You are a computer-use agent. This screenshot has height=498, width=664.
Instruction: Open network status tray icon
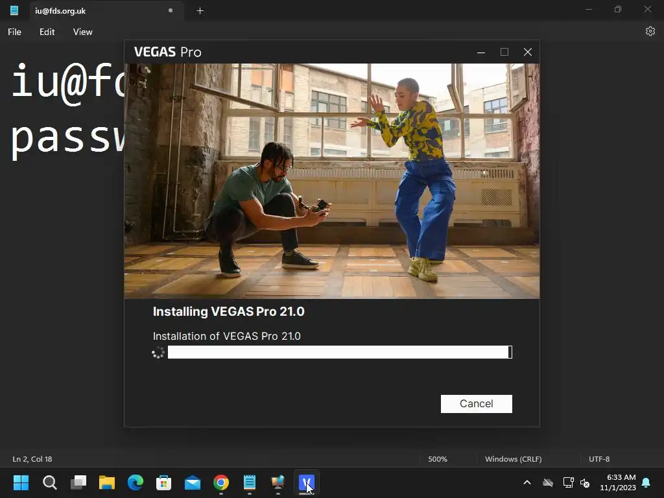(568, 482)
